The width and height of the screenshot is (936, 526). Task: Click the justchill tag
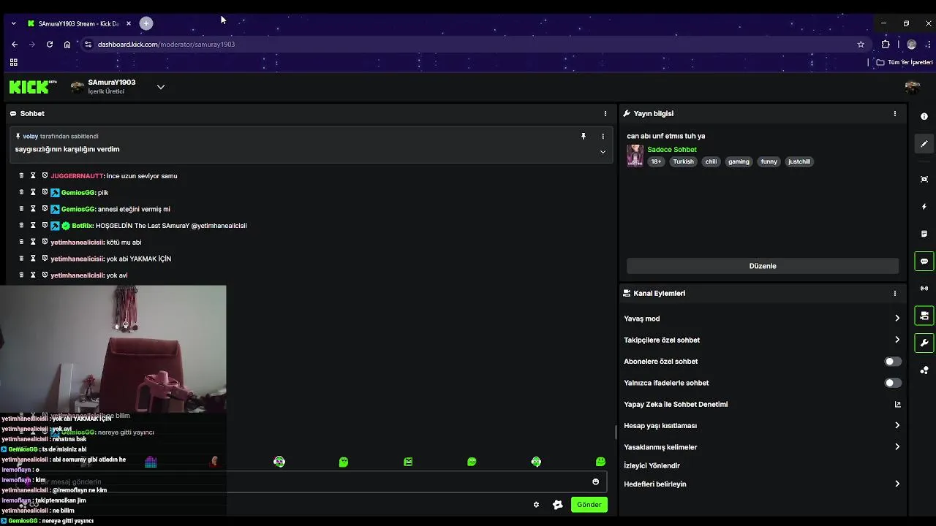click(799, 161)
